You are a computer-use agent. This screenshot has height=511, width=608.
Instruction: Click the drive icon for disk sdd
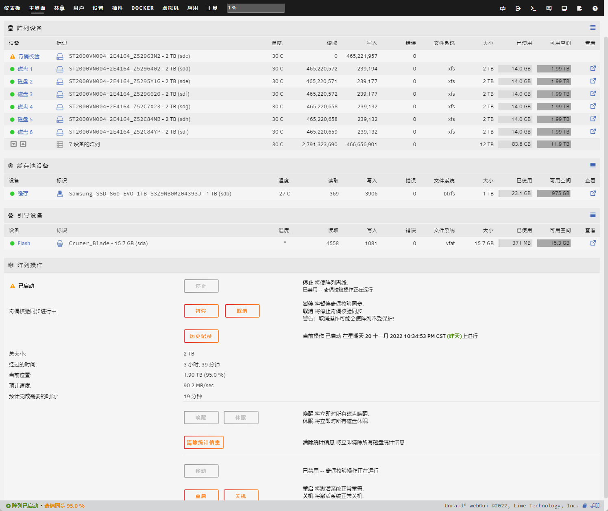pos(60,69)
